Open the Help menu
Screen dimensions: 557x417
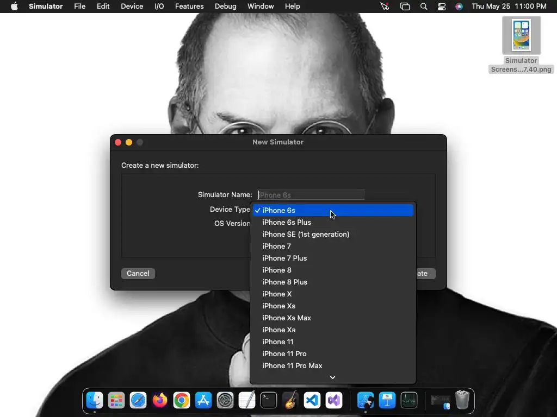(x=292, y=7)
